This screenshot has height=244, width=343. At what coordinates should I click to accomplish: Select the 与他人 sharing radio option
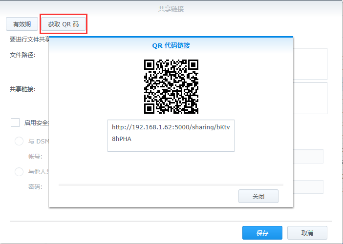(x=19, y=172)
